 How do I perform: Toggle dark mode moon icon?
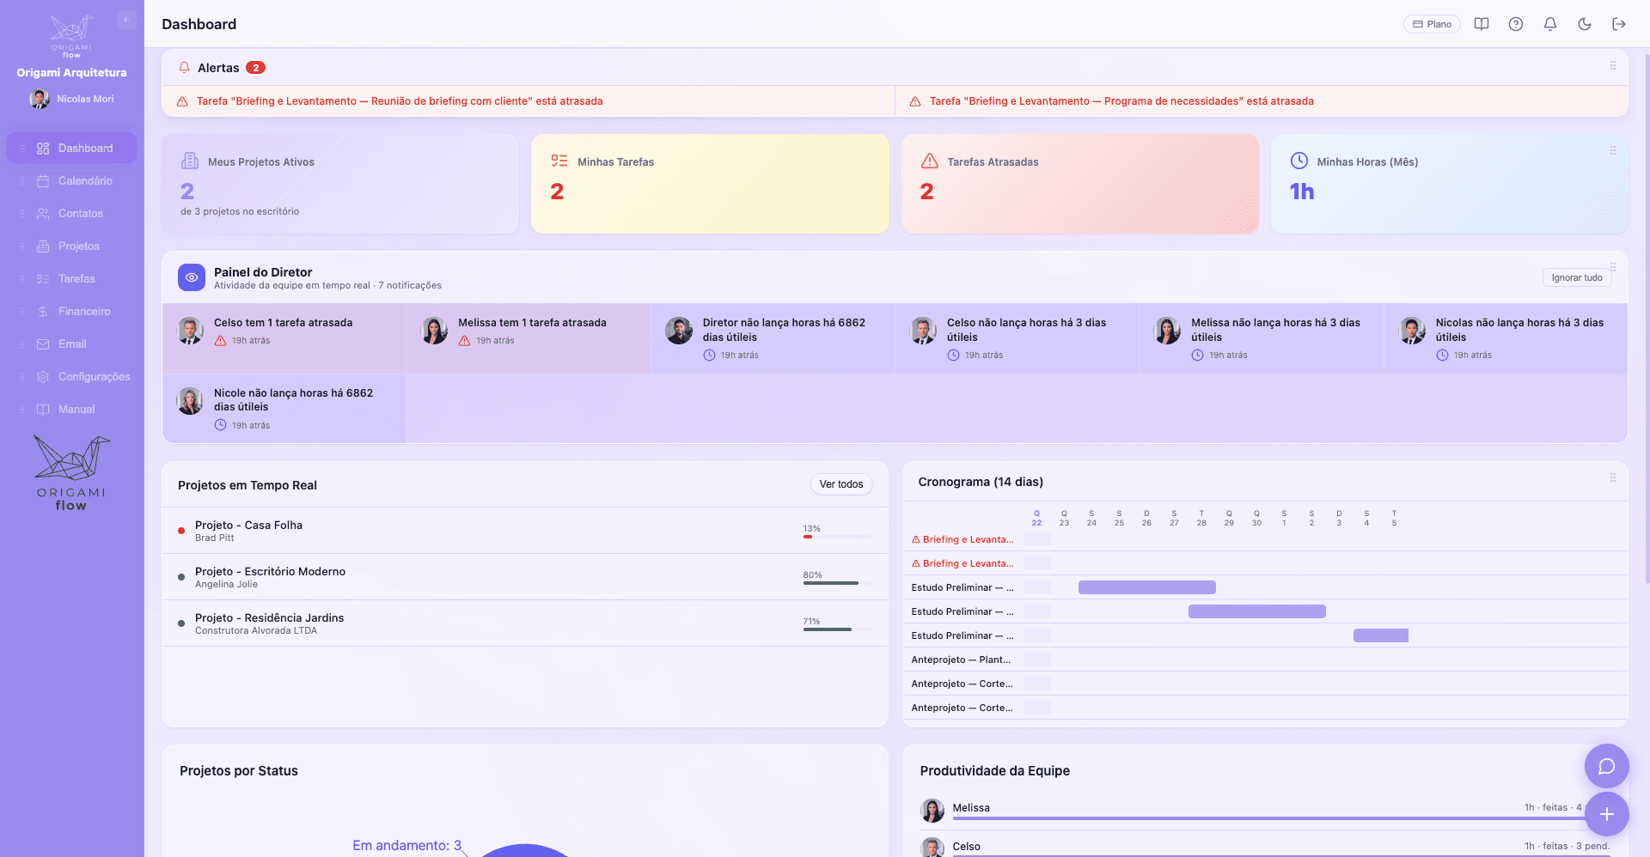[1585, 24]
